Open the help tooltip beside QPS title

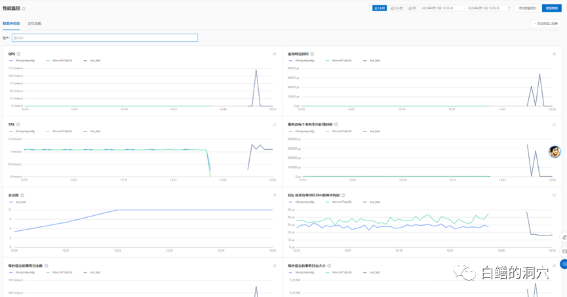[x=18, y=54]
